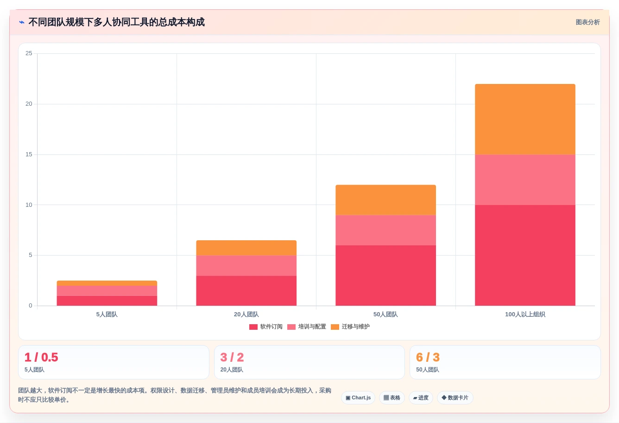Viewport: 619px width, 423px height.
Task: Click the y-axis value 25
Action: point(29,53)
